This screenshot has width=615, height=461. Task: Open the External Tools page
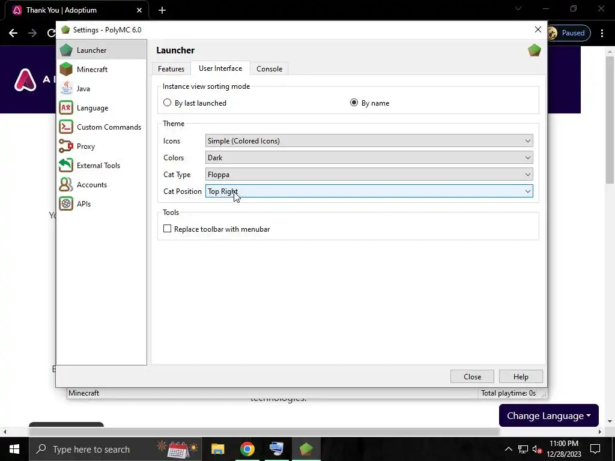(x=101, y=166)
